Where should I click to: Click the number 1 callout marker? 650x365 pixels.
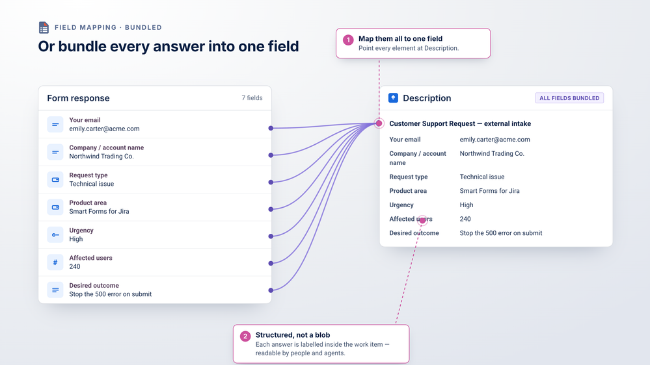348,40
